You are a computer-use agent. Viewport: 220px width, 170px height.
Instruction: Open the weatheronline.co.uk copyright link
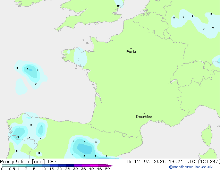191,167
